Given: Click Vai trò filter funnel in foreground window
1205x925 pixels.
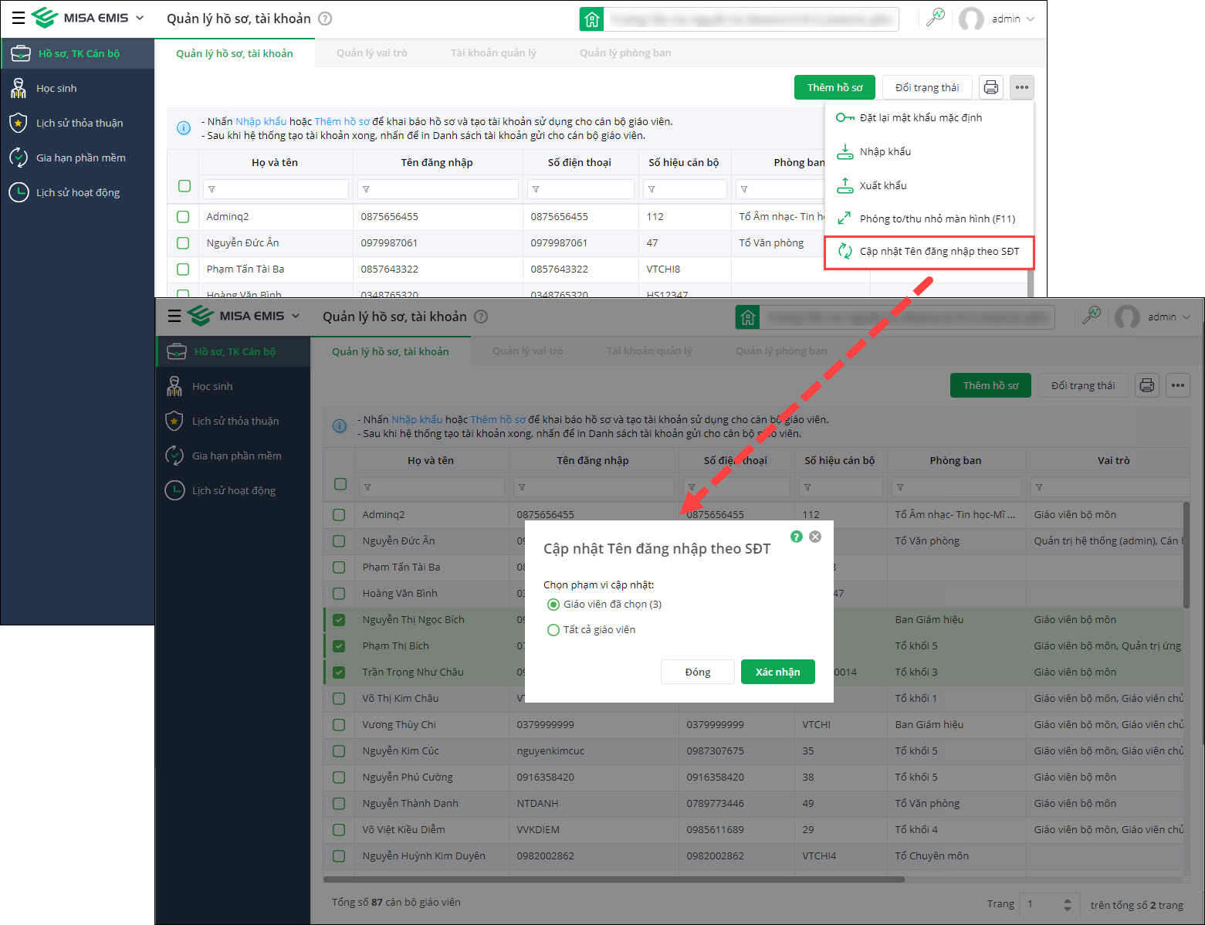Looking at the screenshot, I should [x=1039, y=487].
